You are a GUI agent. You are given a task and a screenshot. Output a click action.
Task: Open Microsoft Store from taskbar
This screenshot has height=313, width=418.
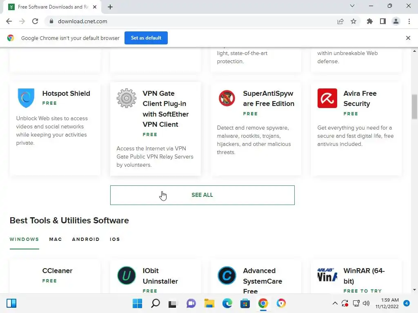245,303
